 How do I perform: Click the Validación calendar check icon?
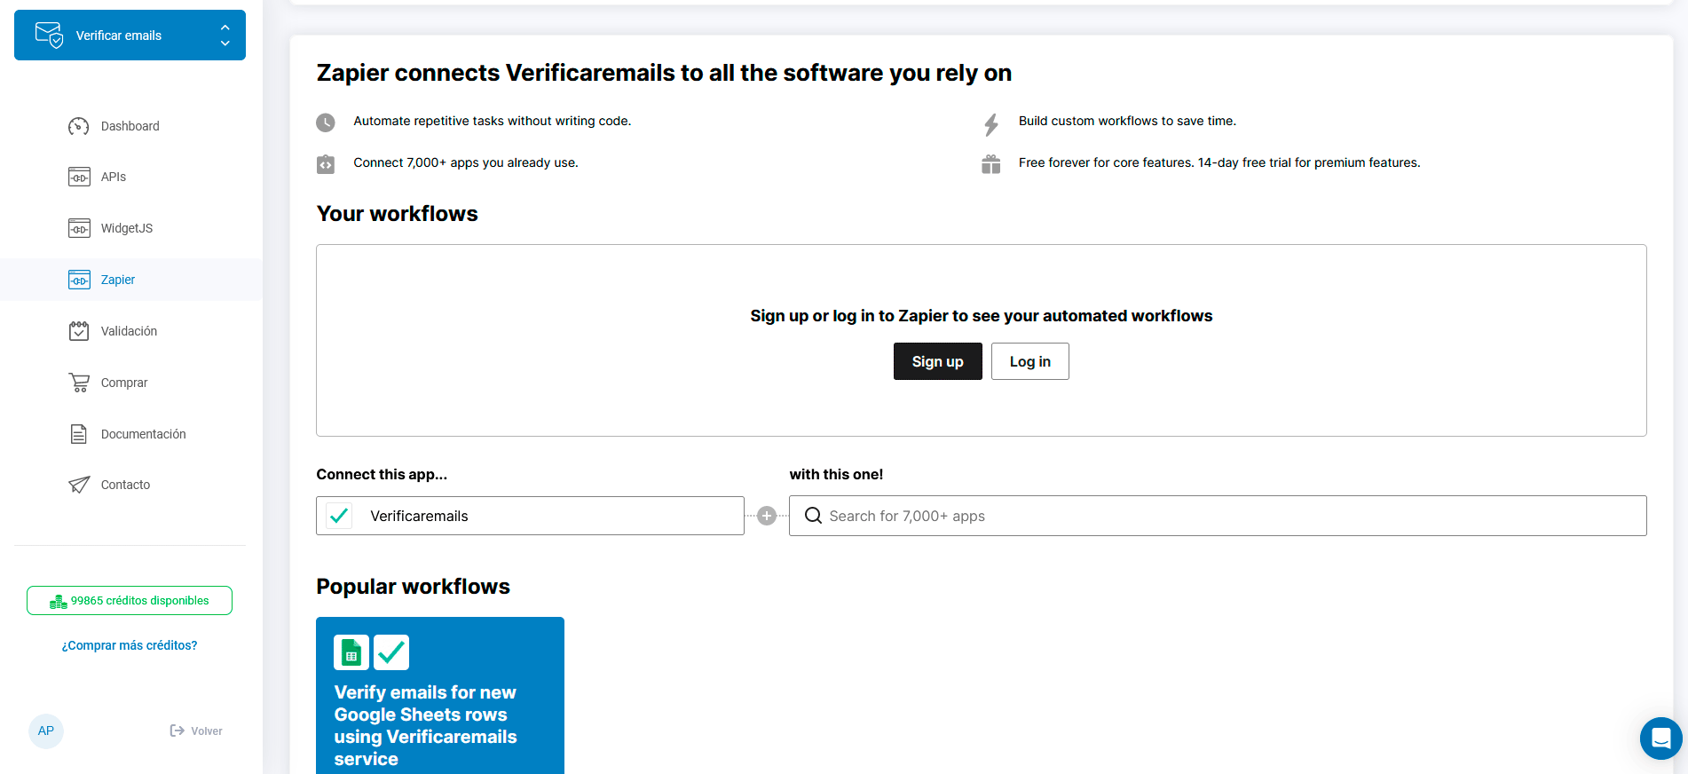coord(79,331)
